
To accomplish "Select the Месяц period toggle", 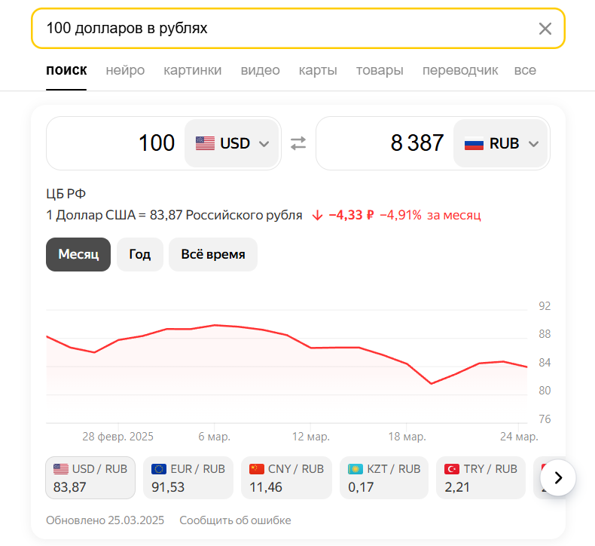I will (x=78, y=254).
